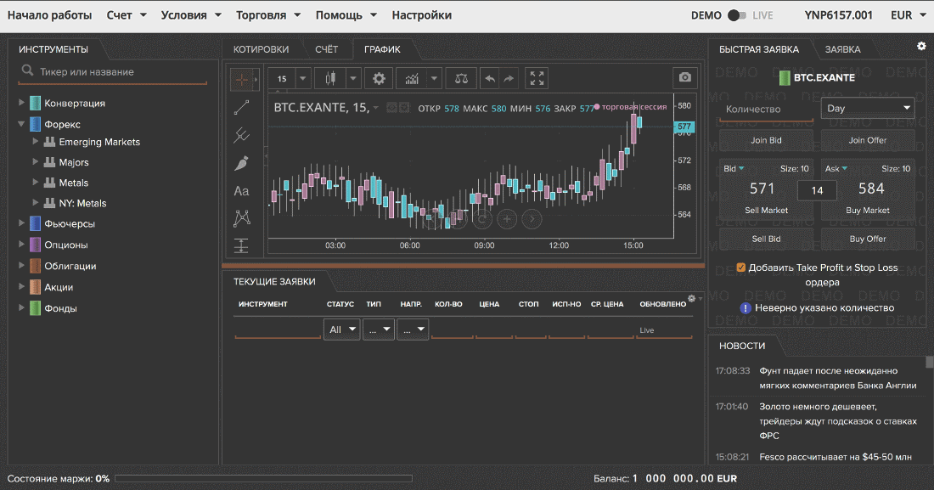
Task: Select the trend line drawing tool
Action: click(x=241, y=108)
